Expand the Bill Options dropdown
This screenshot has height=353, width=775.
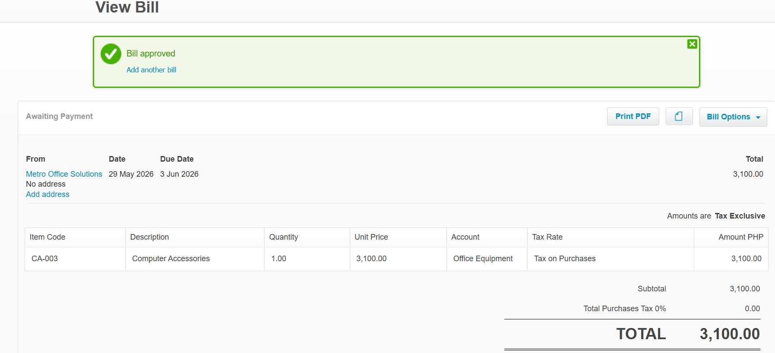click(733, 117)
